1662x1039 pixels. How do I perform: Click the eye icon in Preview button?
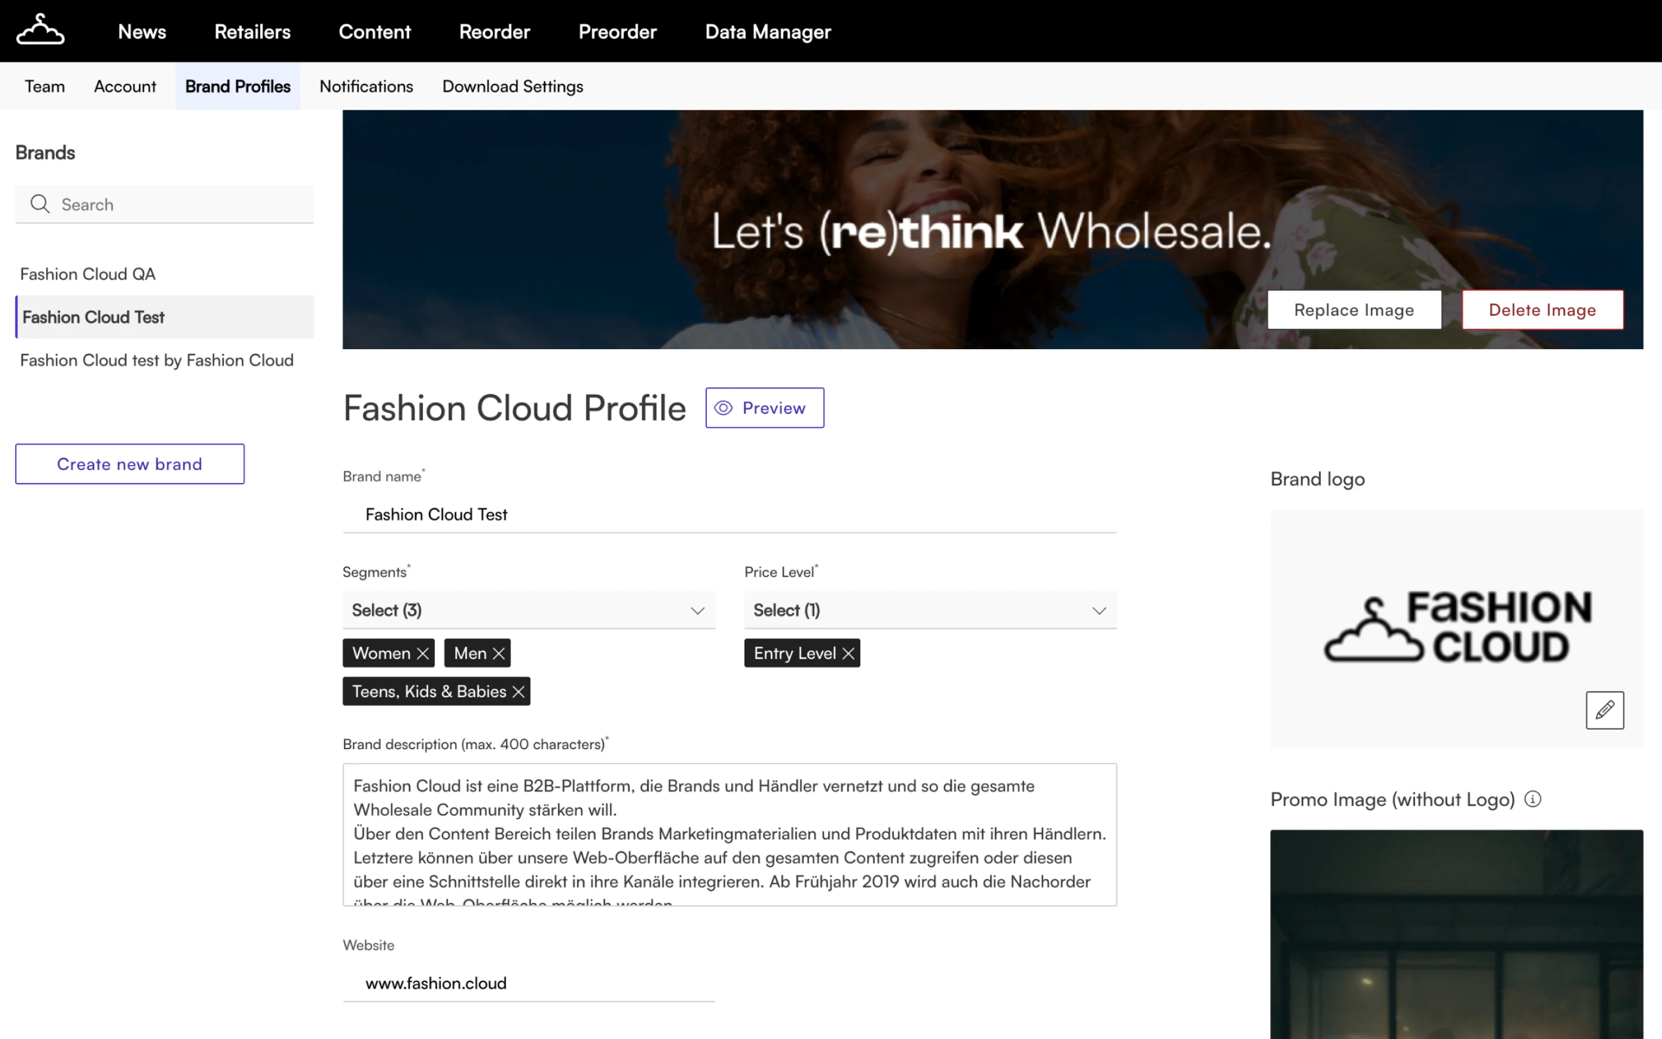(x=723, y=408)
